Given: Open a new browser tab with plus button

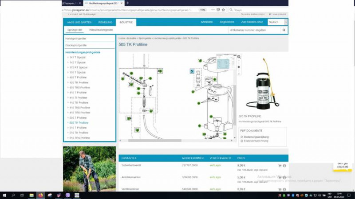Looking at the screenshot, I should click(x=128, y=3).
